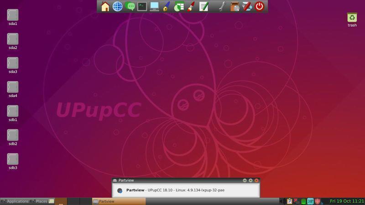This screenshot has width=365, height=205.
Task: Click the red power shutdown icon
Action: tap(259, 6)
